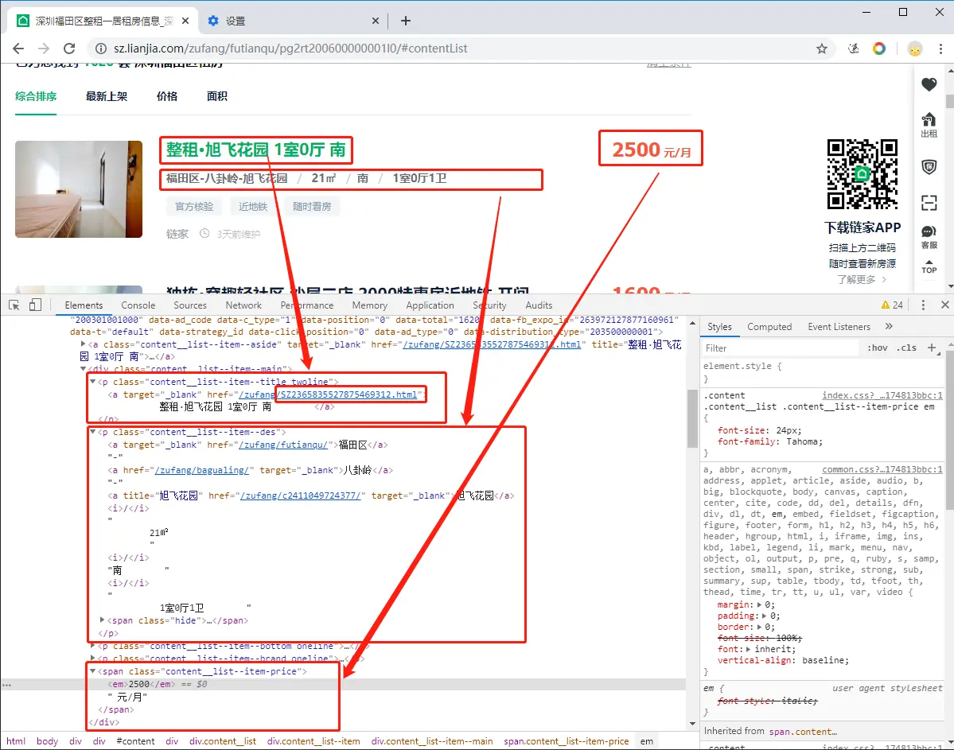This screenshot has height=750, width=954.
Task: Toggle :hov element state panel
Action: pos(877,348)
